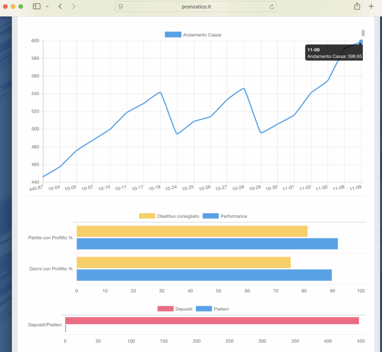Click the highlighted 11-09 data point
Screen dimensions: 382x352
[x=361, y=41]
